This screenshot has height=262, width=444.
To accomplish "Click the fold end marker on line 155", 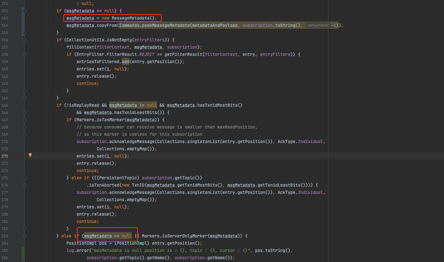I will [x=24, y=33].
